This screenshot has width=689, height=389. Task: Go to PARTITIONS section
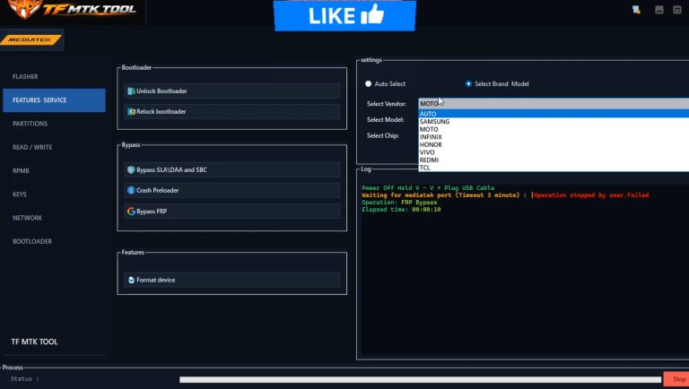coord(30,124)
